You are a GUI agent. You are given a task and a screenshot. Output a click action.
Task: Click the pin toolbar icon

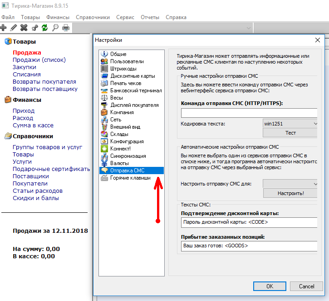[x=34, y=28]
